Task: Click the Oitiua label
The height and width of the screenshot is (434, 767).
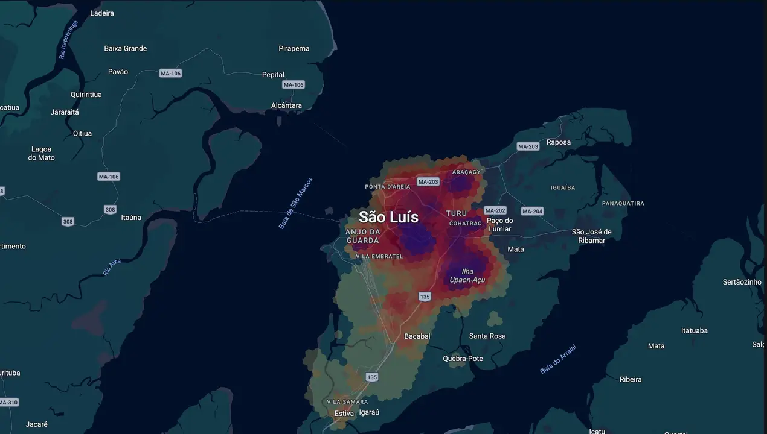Action: (82, 133)
